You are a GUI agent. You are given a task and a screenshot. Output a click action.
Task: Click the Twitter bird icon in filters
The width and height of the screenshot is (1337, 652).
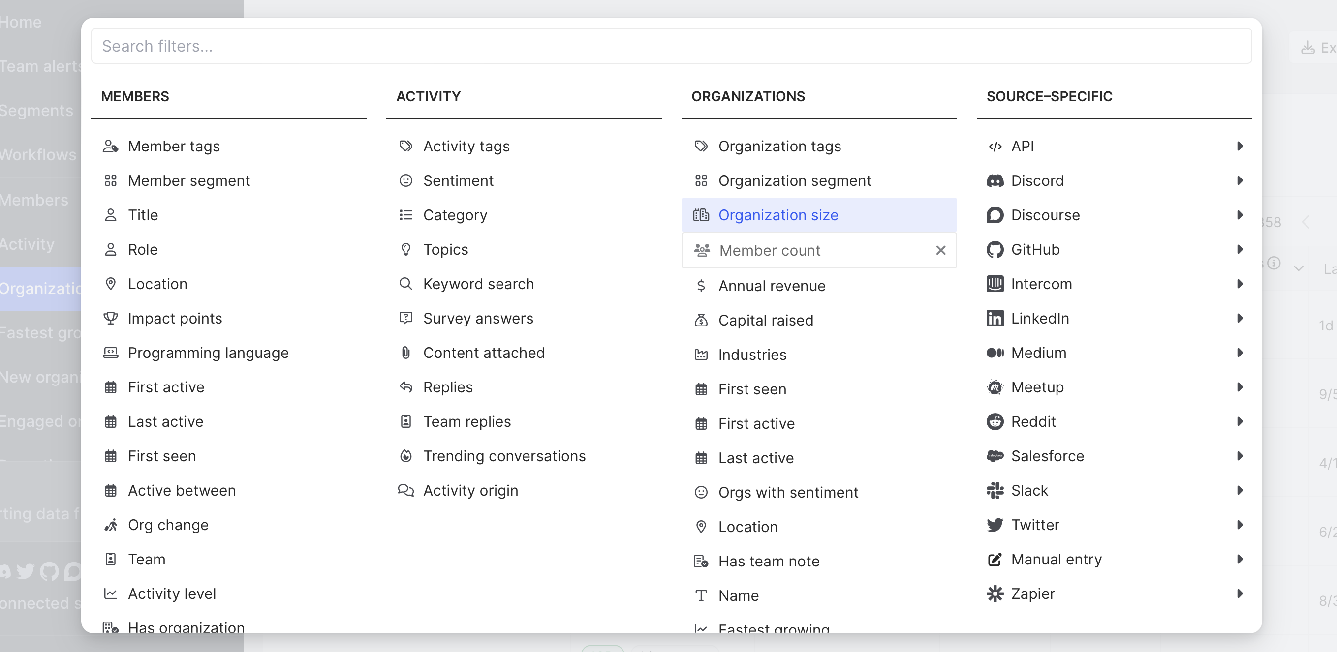995,525
